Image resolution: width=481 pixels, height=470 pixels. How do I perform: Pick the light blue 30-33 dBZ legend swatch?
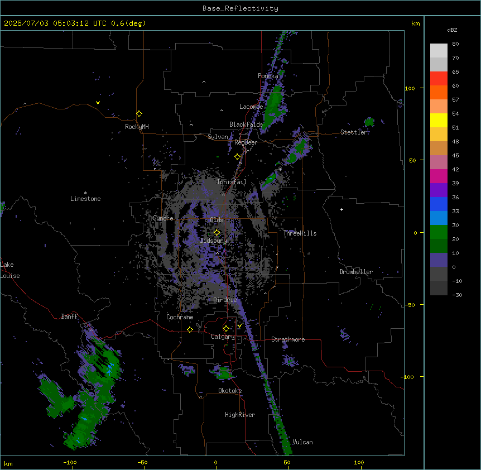[439, 218]
